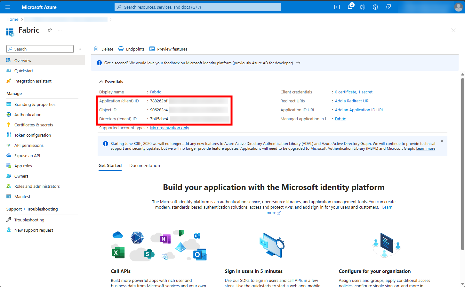Click the Configure for your organization illustration
Viewport: 465px width, 287px height.
tap(387, 245)
